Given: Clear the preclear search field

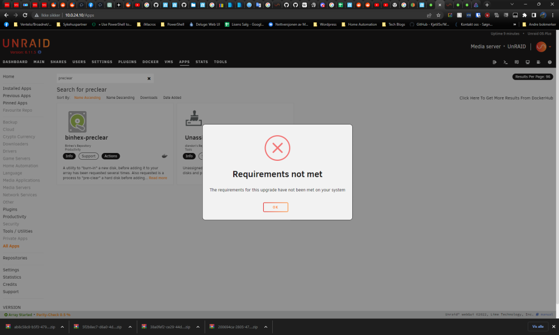Looking at the screenshot, I should pos(149,78).
